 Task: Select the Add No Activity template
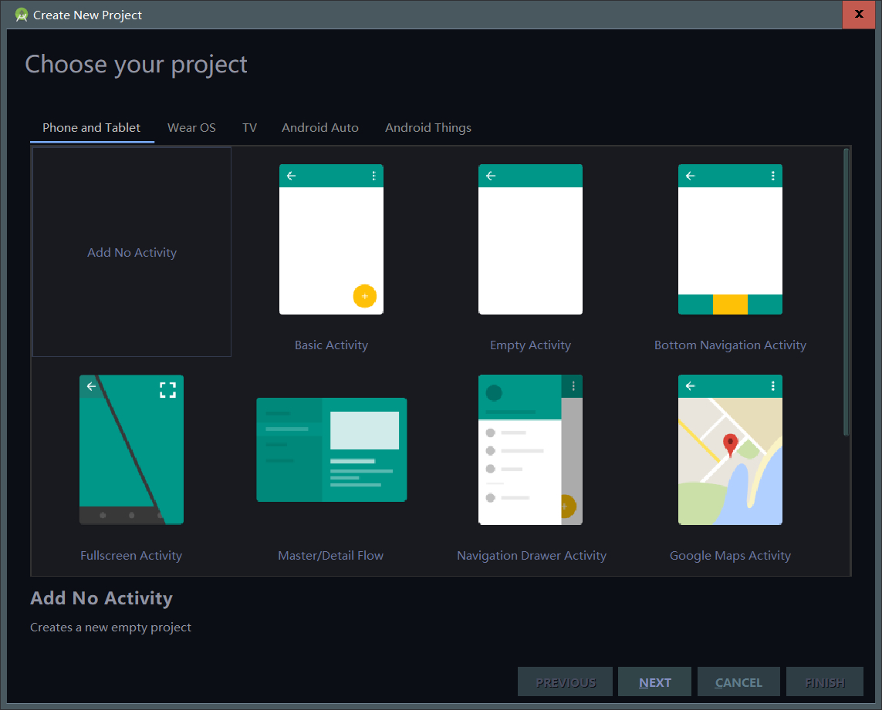[x=132, y=252]
